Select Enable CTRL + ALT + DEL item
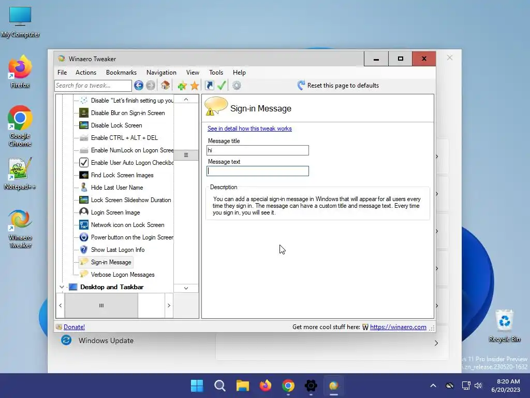 tap(124, 138)
